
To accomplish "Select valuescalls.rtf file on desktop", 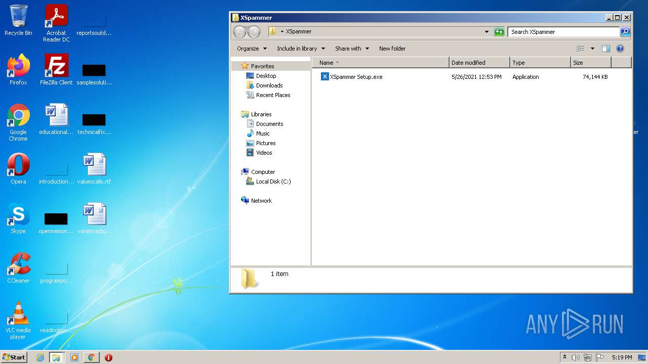I will click(94, 169).
